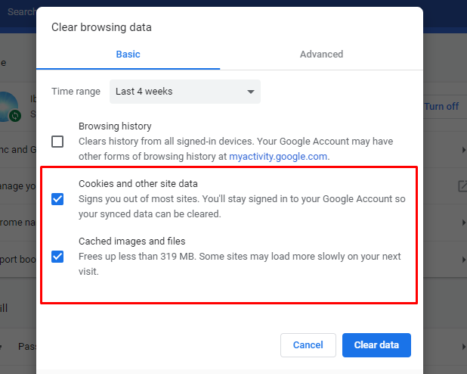467x374 pixels.
Task: Click the green sync badge on avatar
Action: coord(15,116)
